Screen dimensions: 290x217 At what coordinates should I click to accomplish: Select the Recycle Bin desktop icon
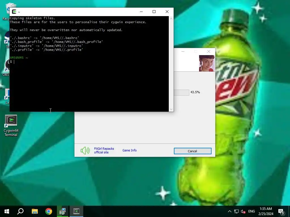click(x=6, y=11)
